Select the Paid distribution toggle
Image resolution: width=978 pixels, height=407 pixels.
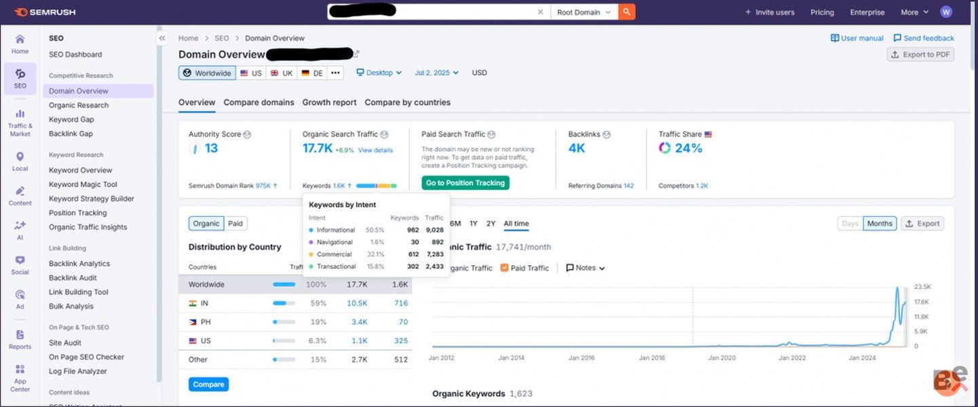pos(235,223)
